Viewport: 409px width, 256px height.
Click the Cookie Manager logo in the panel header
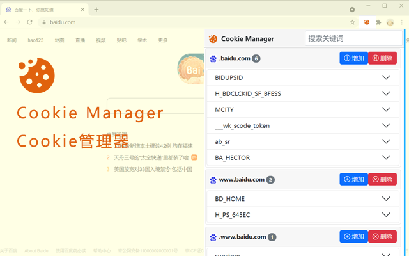213,39
